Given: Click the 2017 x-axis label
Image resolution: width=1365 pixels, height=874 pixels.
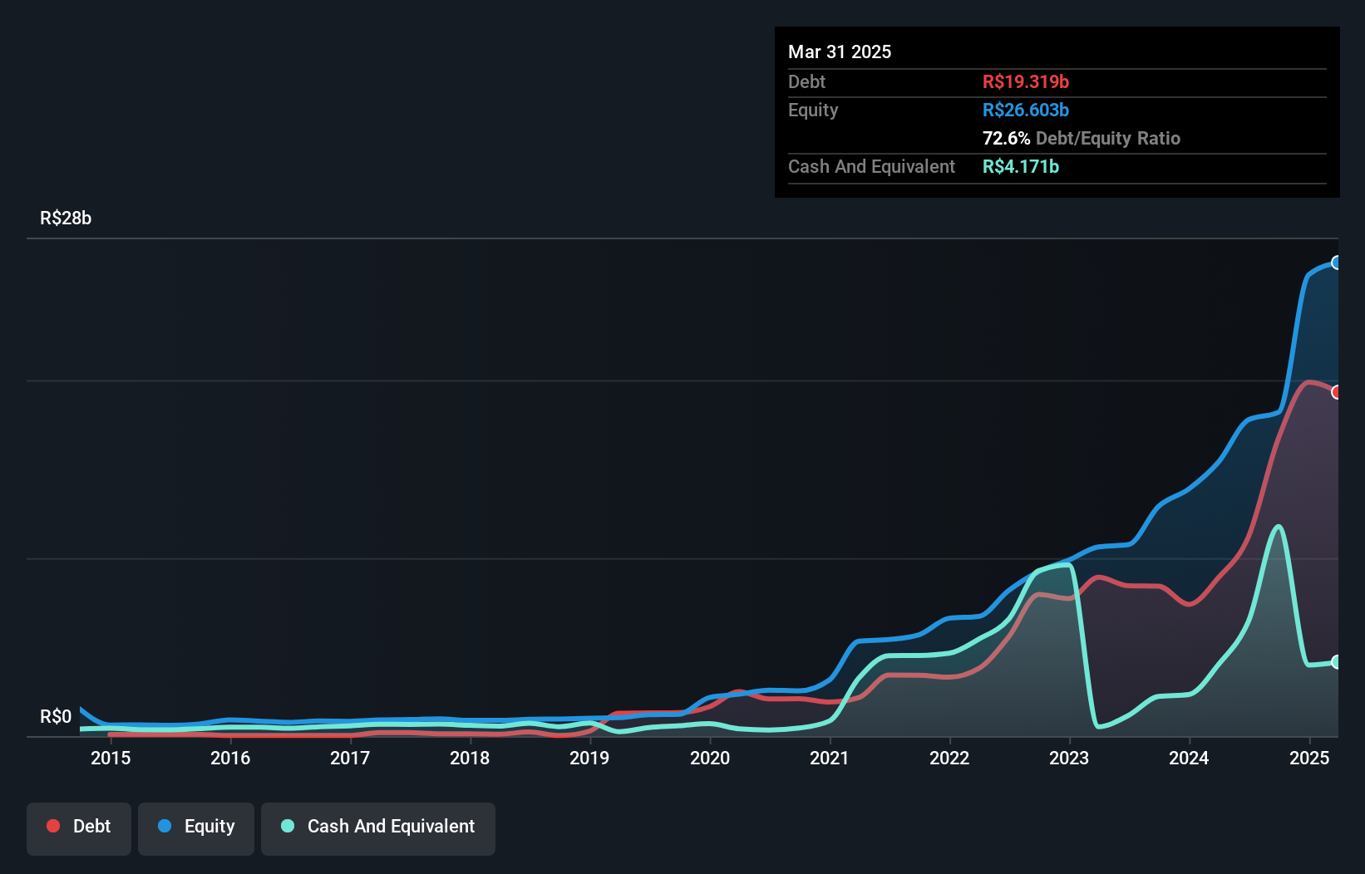Looking at the screenshot, I should point(350,758).
